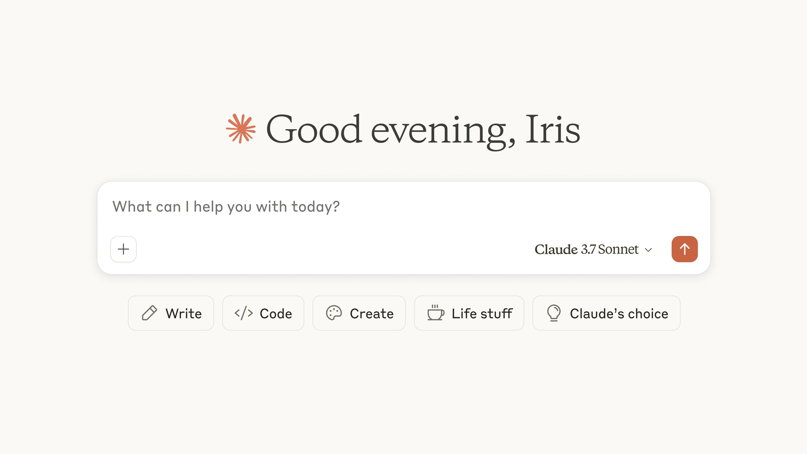Click the coffee cup icon on Life stuff
The image size is (807, 454).
436,313
